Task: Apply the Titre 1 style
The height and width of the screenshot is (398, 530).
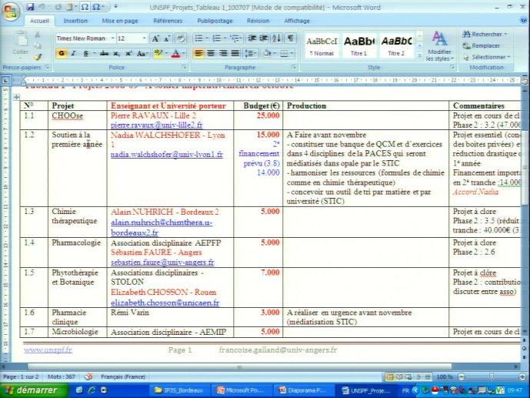Action: [x=359, y=46]
